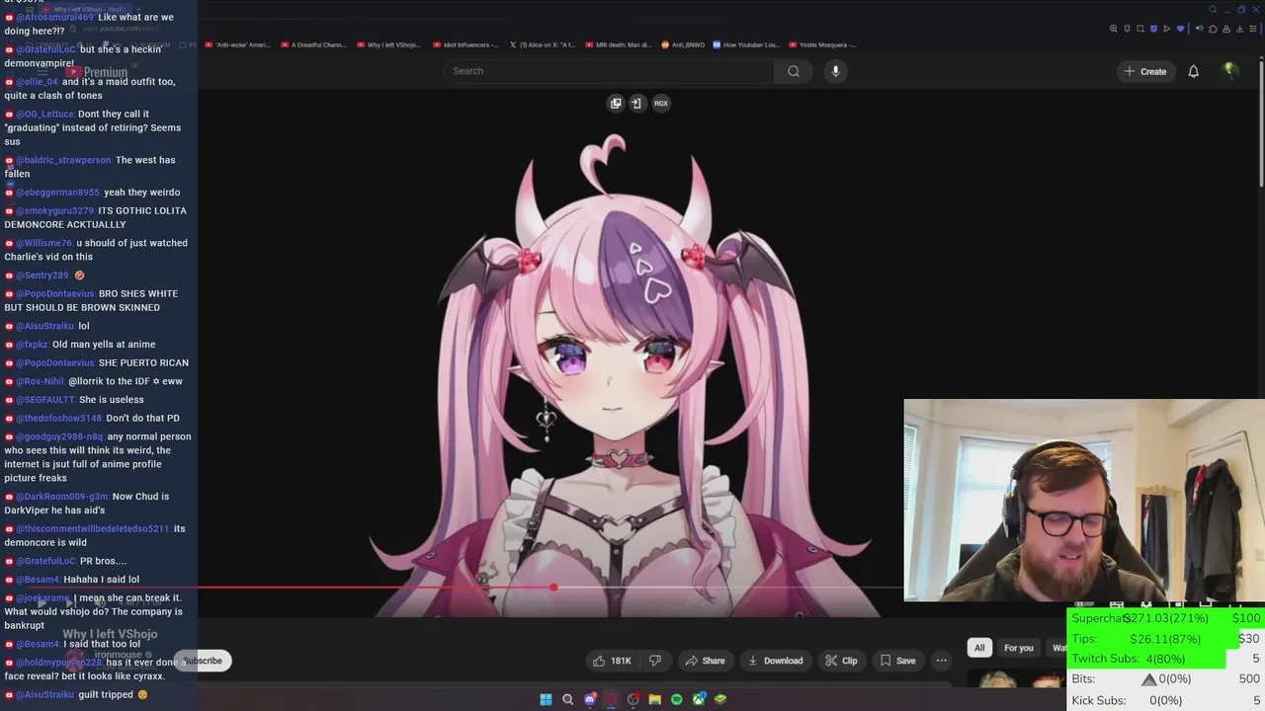Click the Download button under the video
This screenshot has height=711, width=1265.
pyautogui.click(x=776, y=661)
